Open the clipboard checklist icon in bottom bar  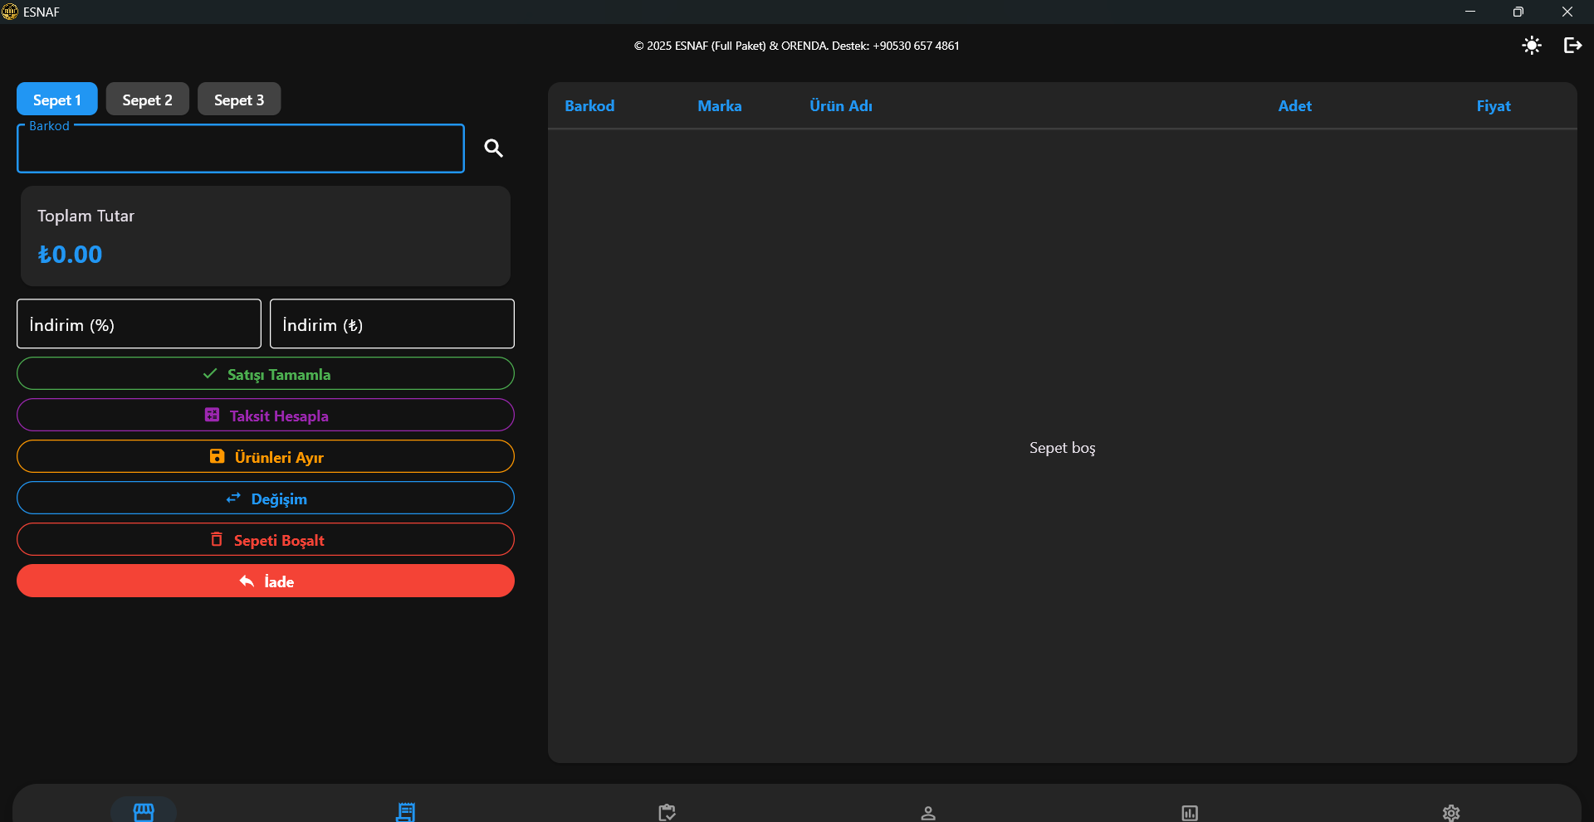[x=667, y=812]
